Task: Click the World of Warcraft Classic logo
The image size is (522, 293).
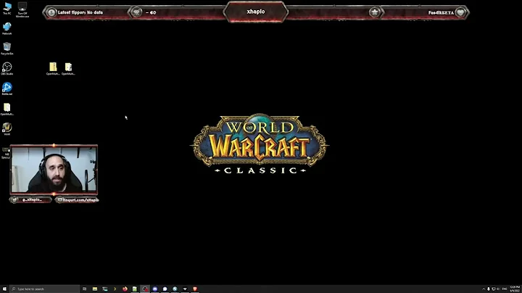Action: (x=260, y=144)
